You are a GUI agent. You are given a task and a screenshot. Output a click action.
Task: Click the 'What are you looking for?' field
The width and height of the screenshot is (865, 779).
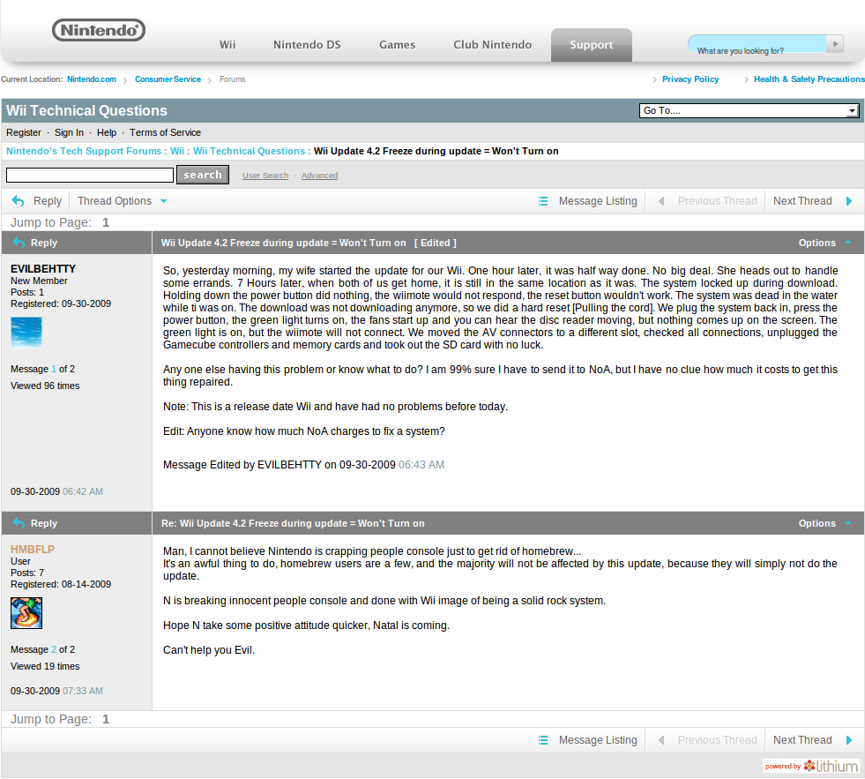point(757,44)
